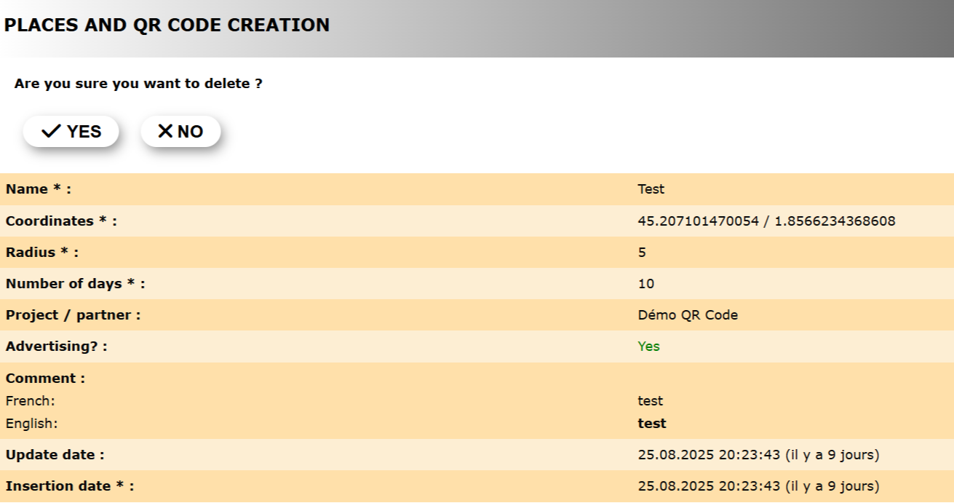Click the Coordinates value 45.207101470054 / 1.8566234368608
This screenshot has height=503, width=954.
coord(766,221)
